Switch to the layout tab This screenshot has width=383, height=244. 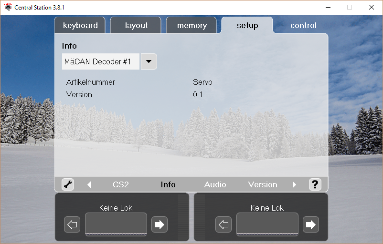point(136,25)
